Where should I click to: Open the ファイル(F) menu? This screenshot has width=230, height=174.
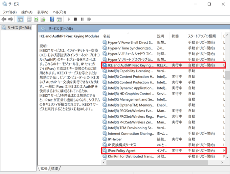(x=10, y=12)
